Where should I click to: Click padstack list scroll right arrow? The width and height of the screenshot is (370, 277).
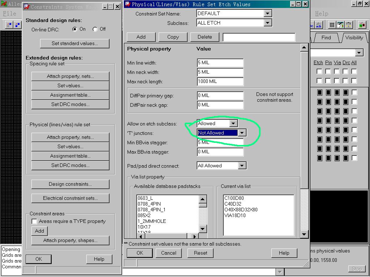coord(194,236)
